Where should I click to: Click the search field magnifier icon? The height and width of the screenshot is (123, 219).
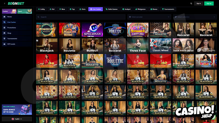click(38, 17)
